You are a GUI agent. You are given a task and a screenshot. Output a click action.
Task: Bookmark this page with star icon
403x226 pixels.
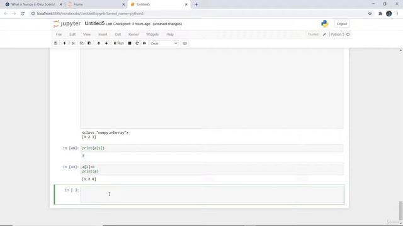coord(370,14)
